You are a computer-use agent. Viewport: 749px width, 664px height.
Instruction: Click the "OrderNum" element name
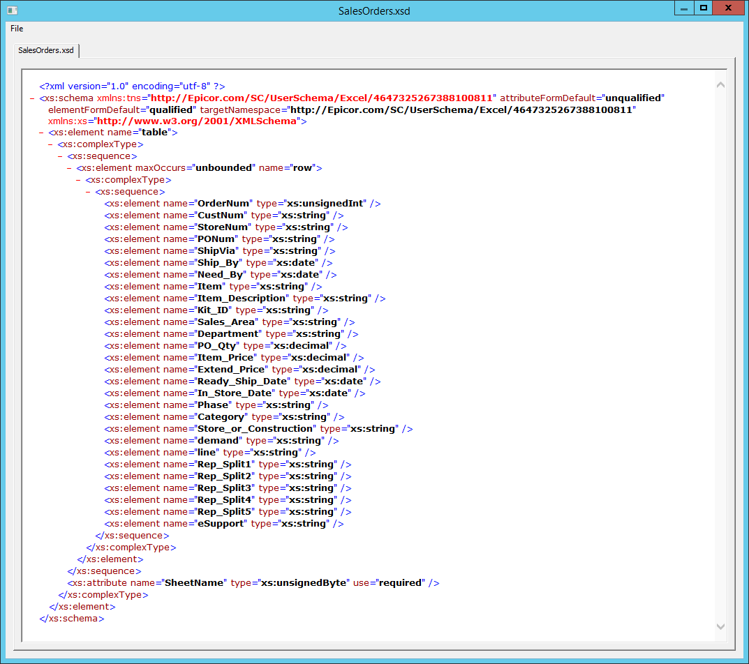pos(223,204)
